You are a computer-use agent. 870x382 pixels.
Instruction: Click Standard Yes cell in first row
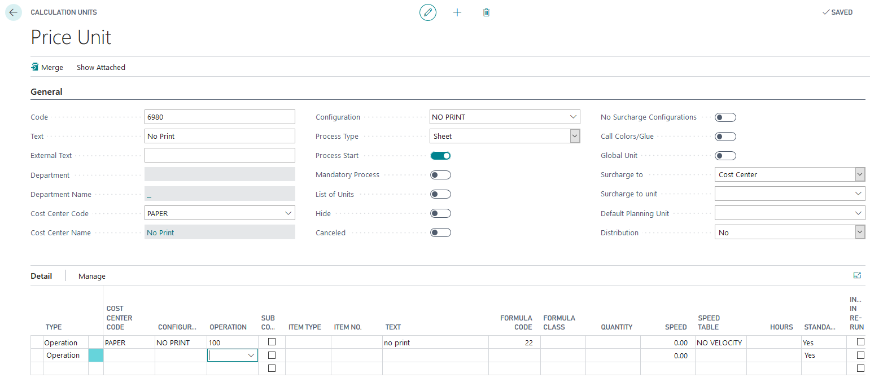(824, 343)
